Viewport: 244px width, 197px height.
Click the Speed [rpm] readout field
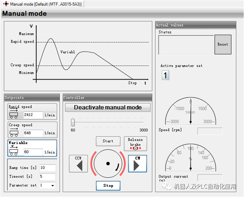click(210, 131)
